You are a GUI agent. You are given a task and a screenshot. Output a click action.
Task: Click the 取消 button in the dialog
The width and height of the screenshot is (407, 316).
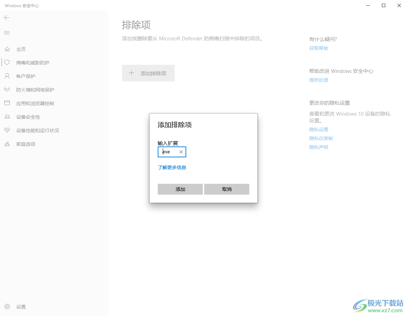pyautogui.click(x=227, y=189)
